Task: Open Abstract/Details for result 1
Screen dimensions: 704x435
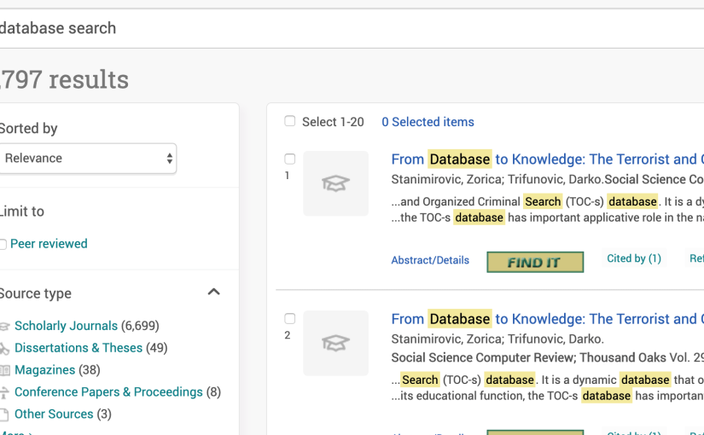Action: point(430,260)
